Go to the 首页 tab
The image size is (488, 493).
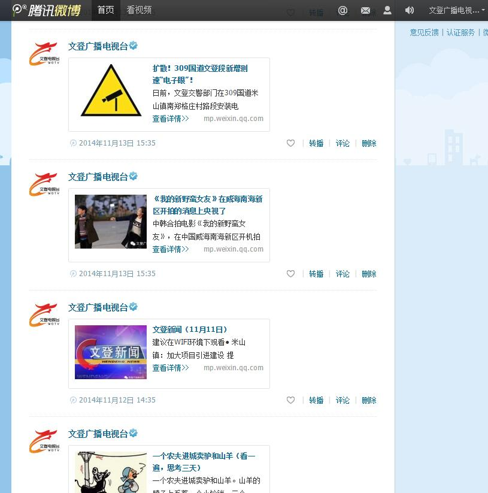click(x=106, y=10)
